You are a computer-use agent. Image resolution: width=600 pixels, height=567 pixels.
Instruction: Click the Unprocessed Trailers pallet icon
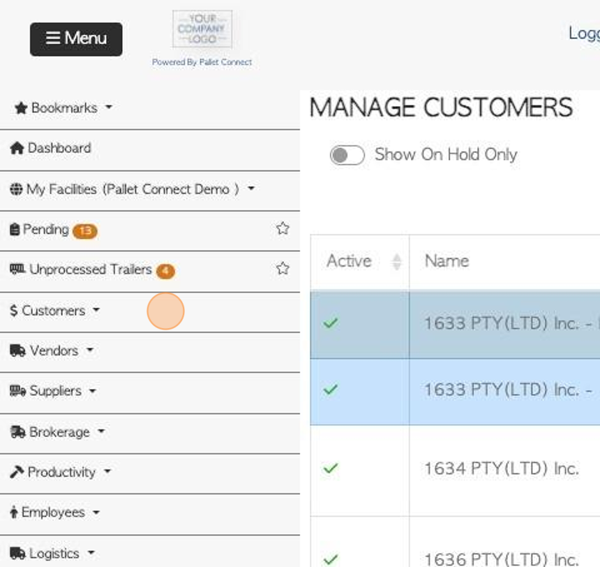point(17,269)
